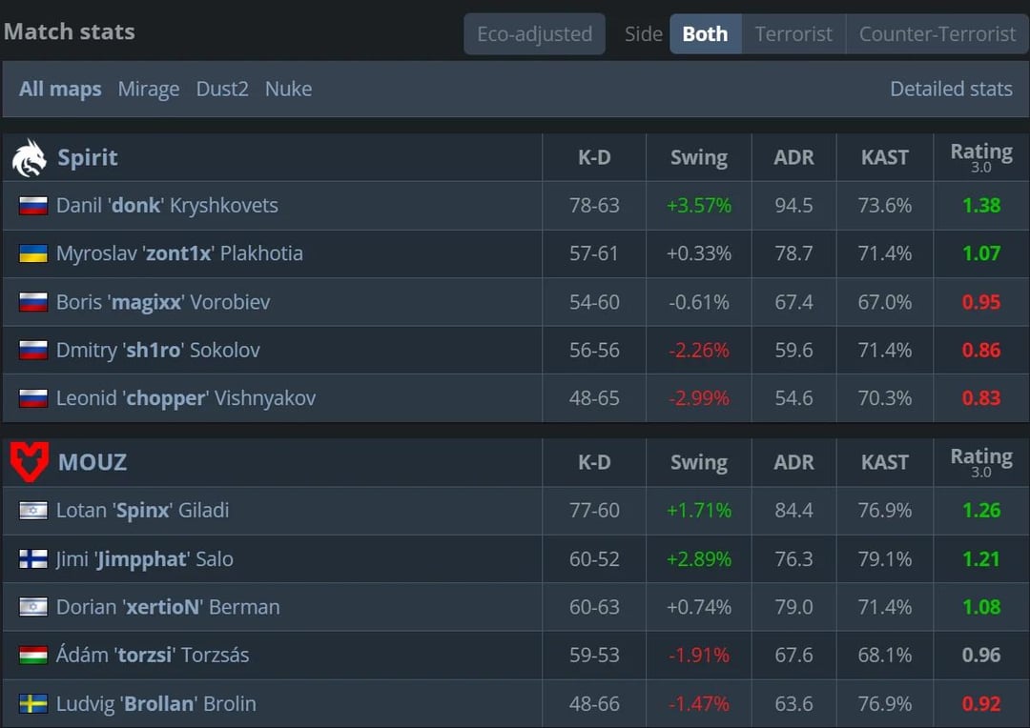Viewport: 1030px width, 728px height.
Task: Switch side filter to Terrorist
Action: (x=793, y=34)
